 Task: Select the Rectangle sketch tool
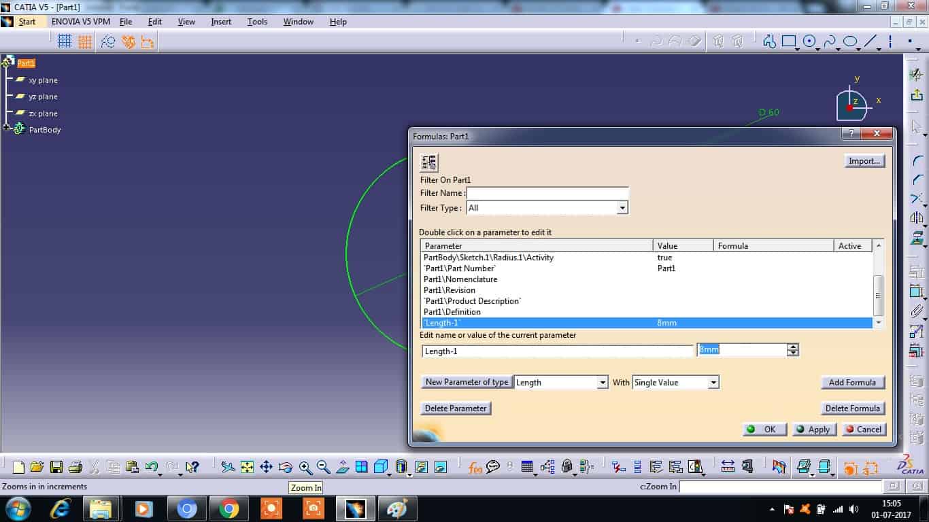click(789, 41)
